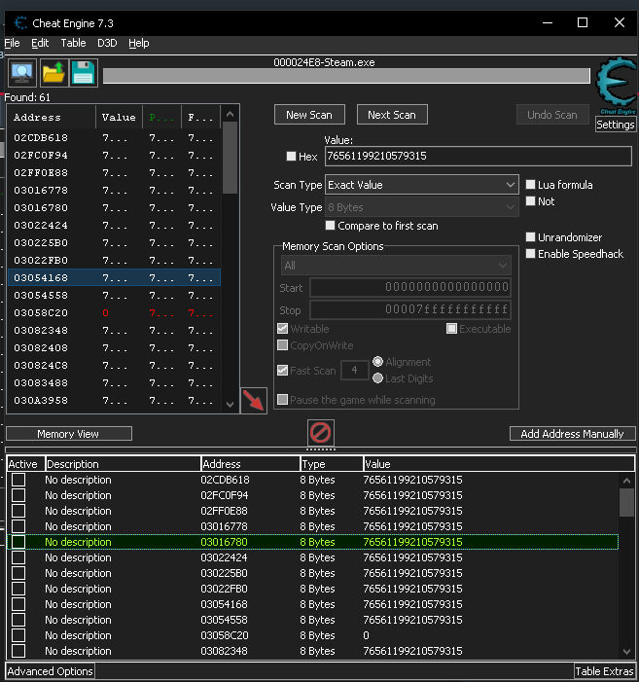Image resolution: width=639 pixels, height=682 pixels.
Task: Tick Active box for address 02CDB618
Action: click(x=18, y=480)
